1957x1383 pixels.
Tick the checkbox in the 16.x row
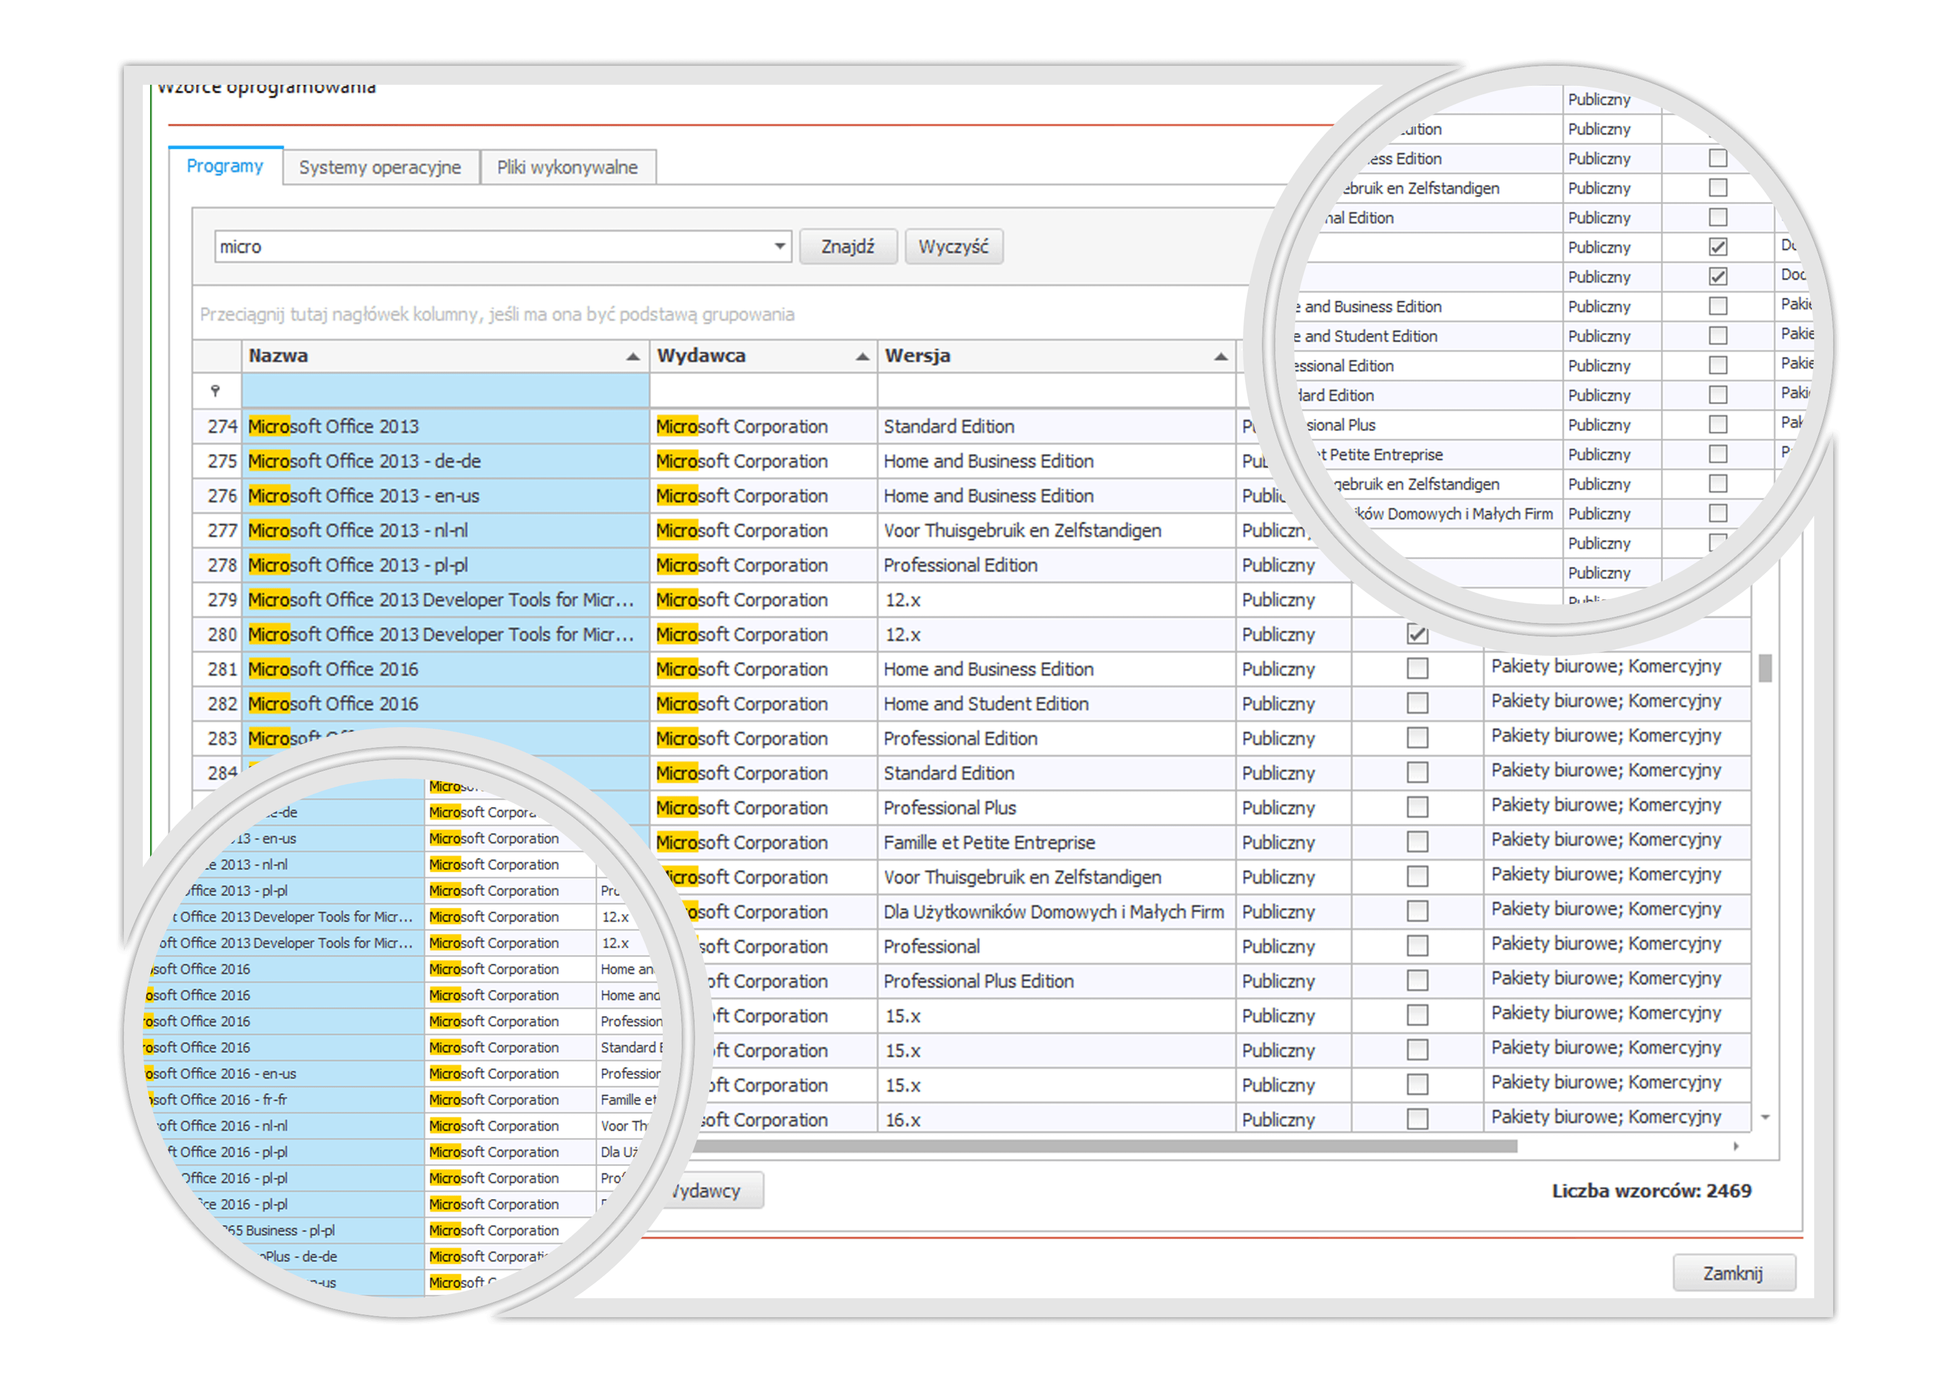[1418, 1119]
